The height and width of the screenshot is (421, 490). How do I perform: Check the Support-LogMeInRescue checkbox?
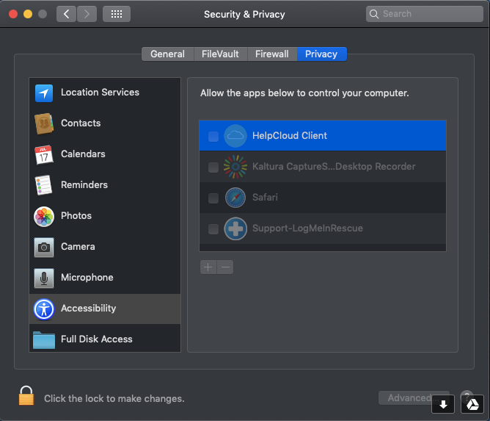[x=213, y=229]
